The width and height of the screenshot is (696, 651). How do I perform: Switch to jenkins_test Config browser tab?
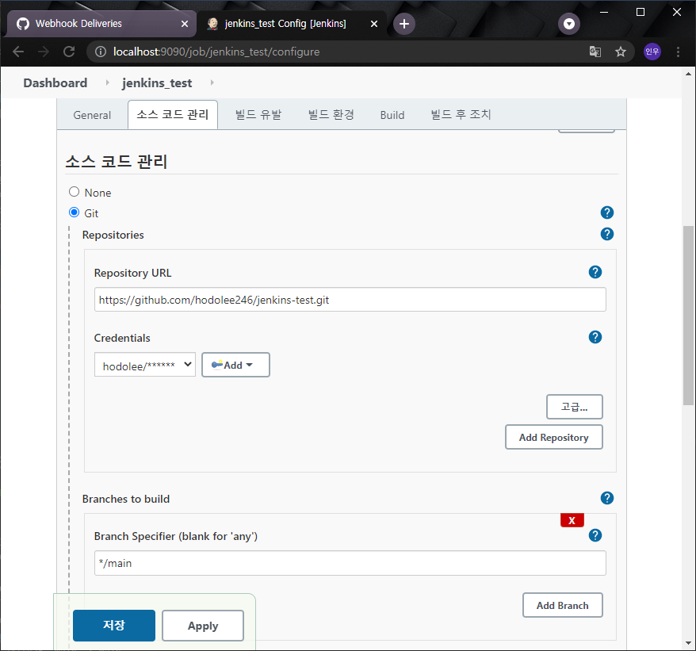click(x=291, y=24)
